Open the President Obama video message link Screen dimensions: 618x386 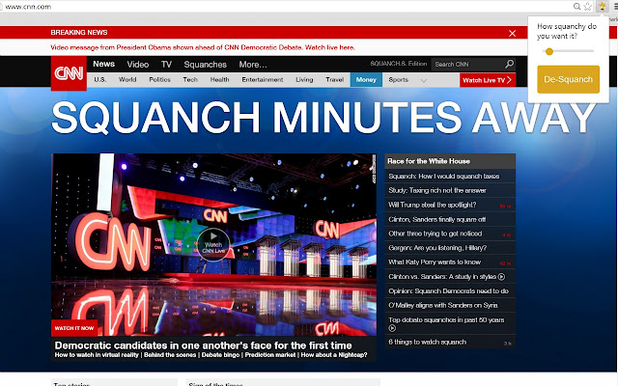203,47
